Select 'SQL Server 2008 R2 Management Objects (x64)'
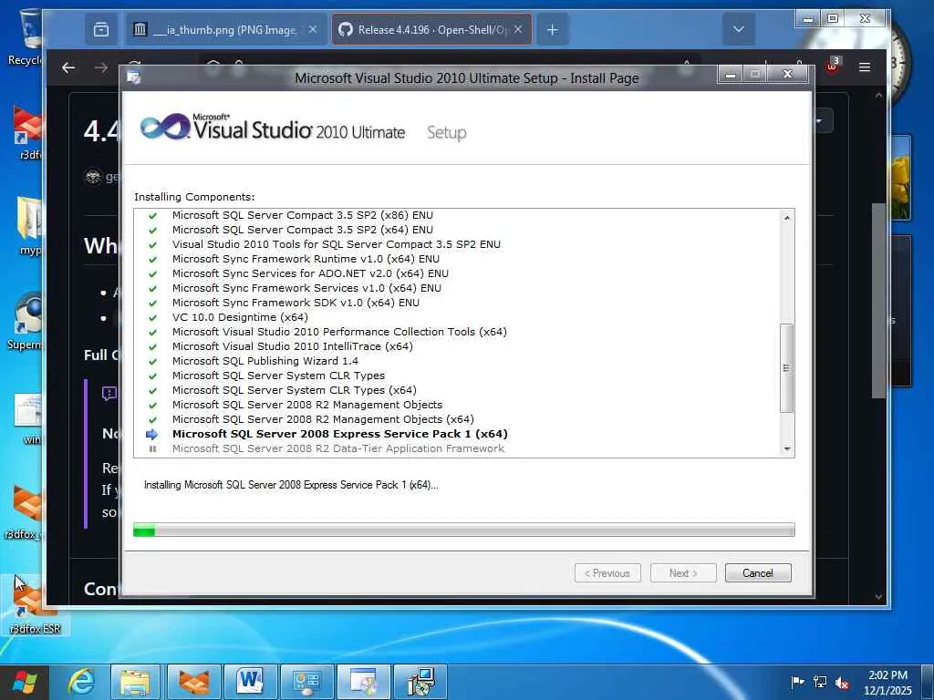Screen dimensions: 934x700 coord(323,419)
